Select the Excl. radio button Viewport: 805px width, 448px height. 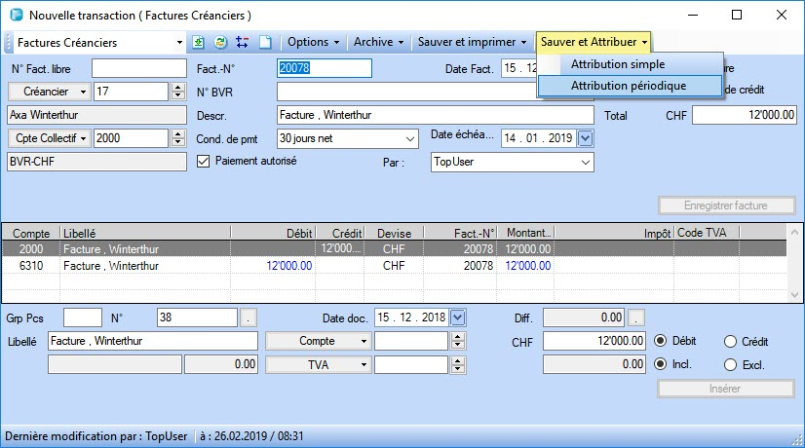click(731, 365)
